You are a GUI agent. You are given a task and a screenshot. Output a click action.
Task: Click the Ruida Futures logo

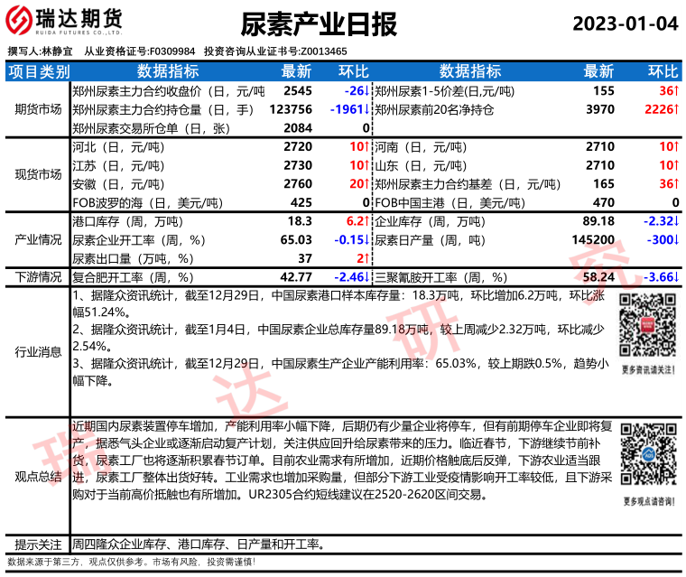64,21
